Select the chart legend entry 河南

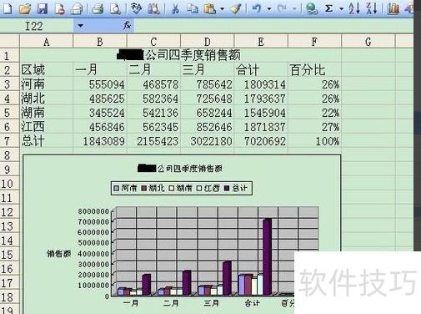(125, 188)
